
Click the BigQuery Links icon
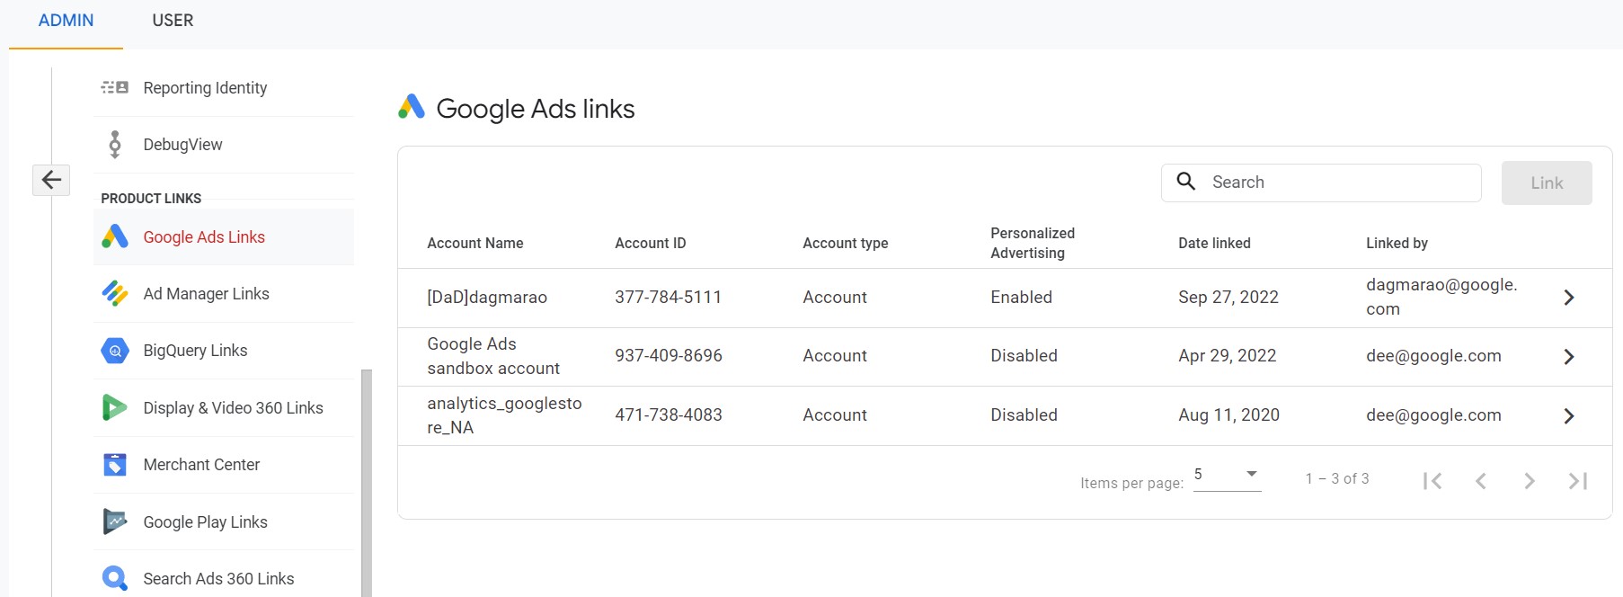coord(114,351)
